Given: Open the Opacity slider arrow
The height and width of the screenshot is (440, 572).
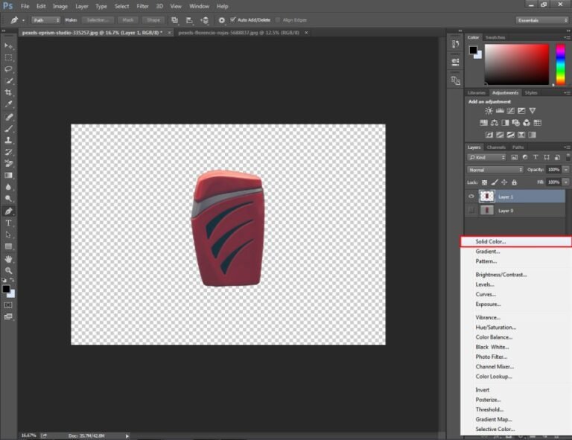Looking at the screenshot, I should tap(566, 170).
